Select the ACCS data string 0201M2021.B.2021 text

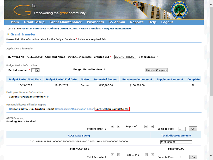click(x=79, y=141)
